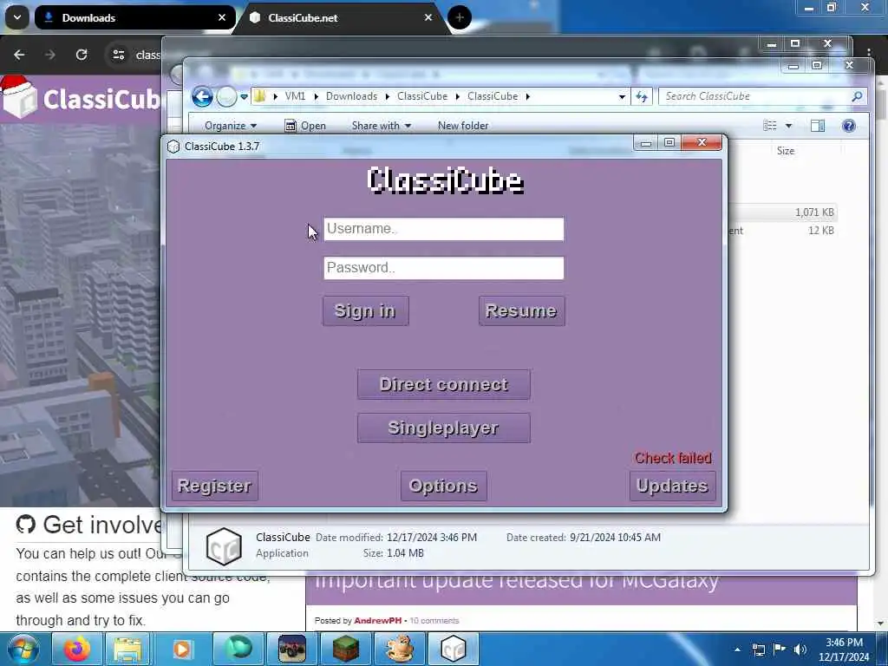This screenshot has width=888, height=666.
Task: Open the media player taskbar icon
Action: [181, 649]
